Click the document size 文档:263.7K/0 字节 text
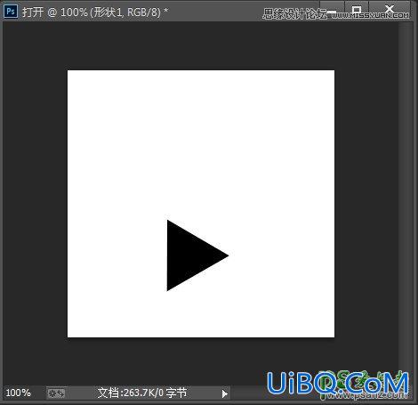418x405 pixels. (x=142, y=393)
